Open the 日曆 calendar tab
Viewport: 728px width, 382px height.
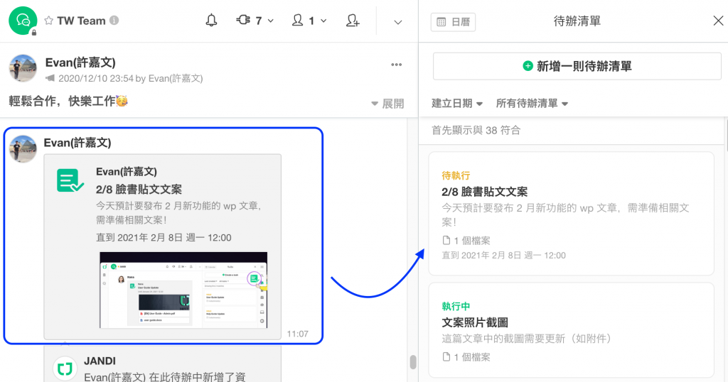453,22
